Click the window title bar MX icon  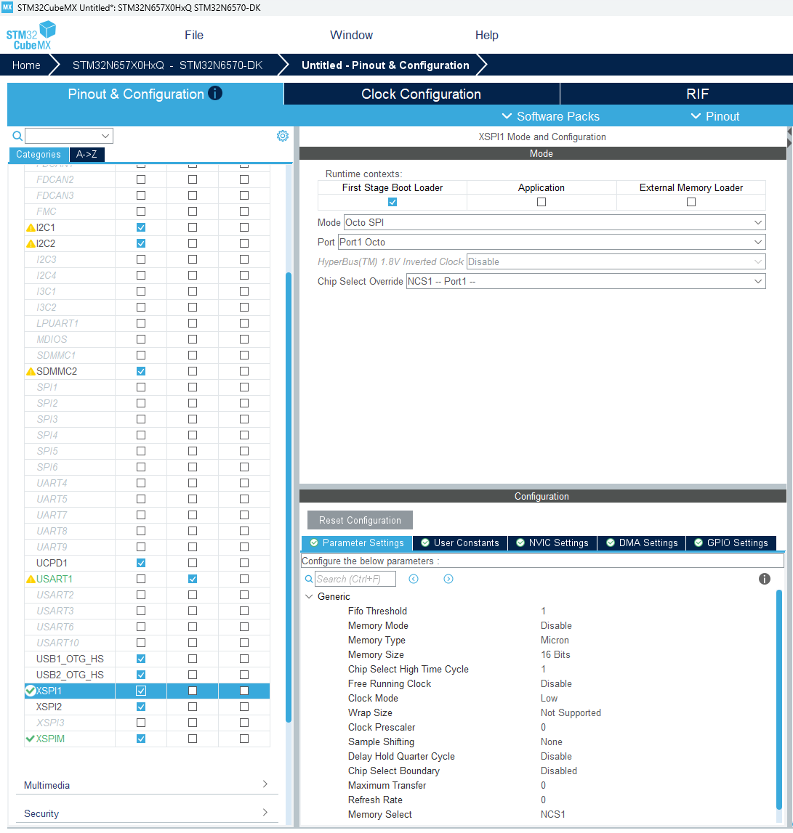pyautogui.click(x=7, y=7)
